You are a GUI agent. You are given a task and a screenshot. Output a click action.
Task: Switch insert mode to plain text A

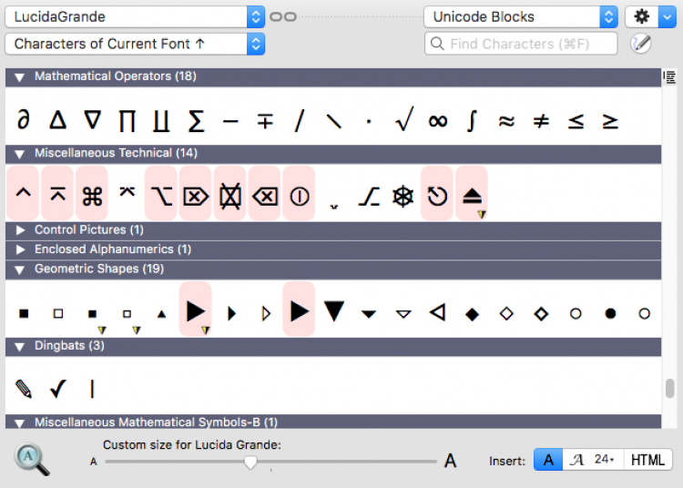[548, 461]
